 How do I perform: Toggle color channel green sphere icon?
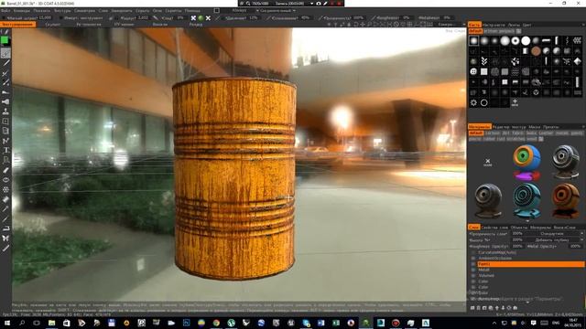(x=201, y=17)
